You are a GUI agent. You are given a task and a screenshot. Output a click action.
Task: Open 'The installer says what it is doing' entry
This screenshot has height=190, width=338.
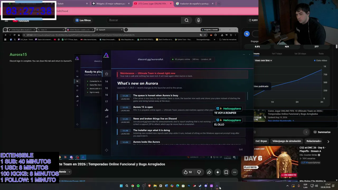[x=181, y=132]
